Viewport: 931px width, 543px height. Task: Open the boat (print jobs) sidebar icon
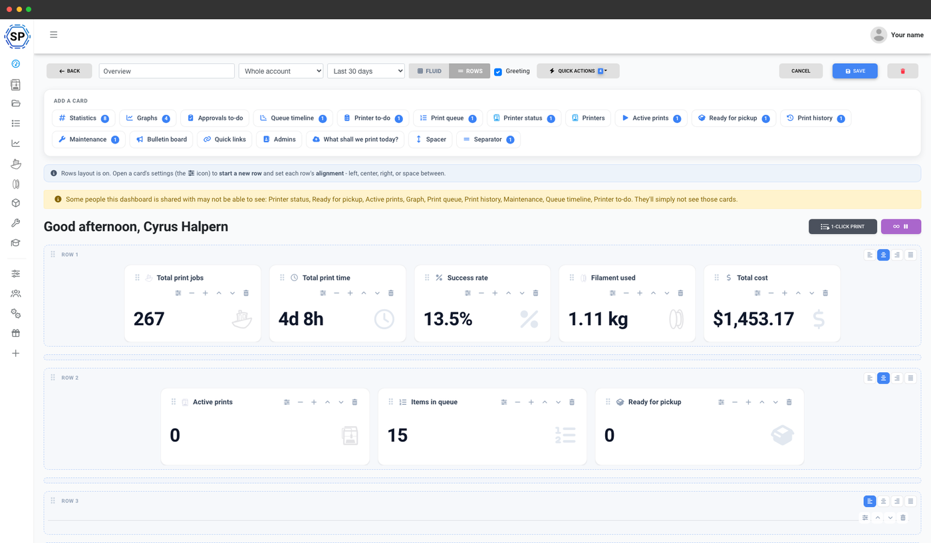point(16,163)
